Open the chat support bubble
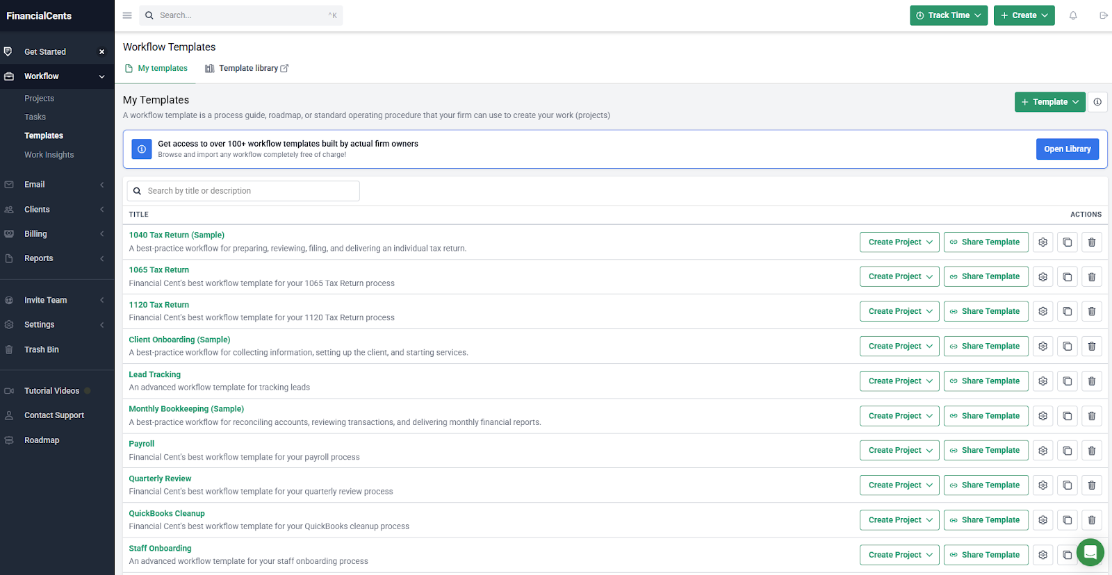 [x=1090, y=552]
